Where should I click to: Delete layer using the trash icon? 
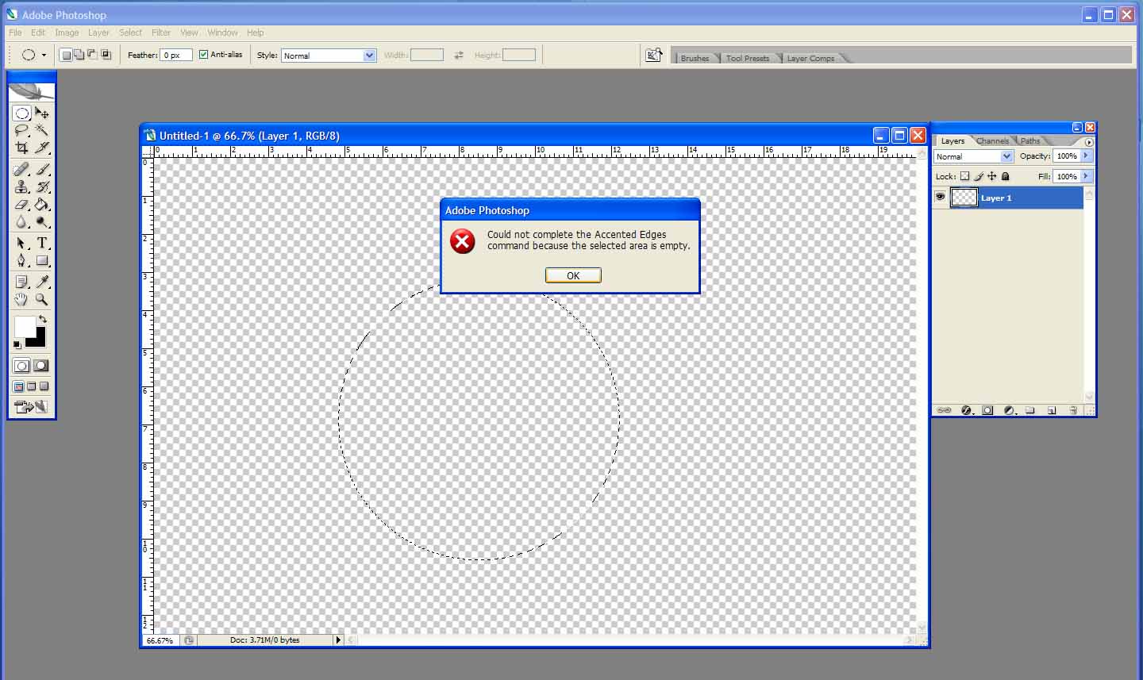1072,410
